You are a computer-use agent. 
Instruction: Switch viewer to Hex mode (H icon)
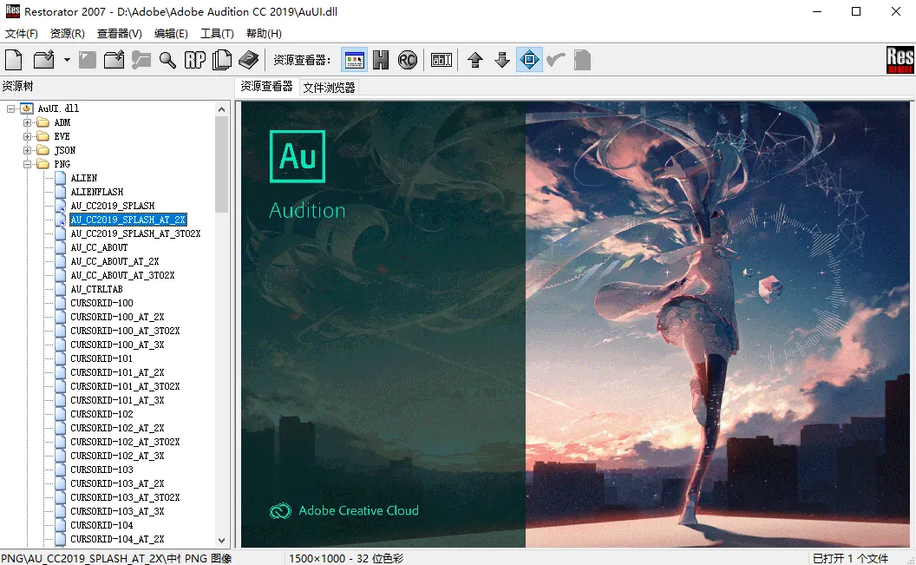pos(381,60)
